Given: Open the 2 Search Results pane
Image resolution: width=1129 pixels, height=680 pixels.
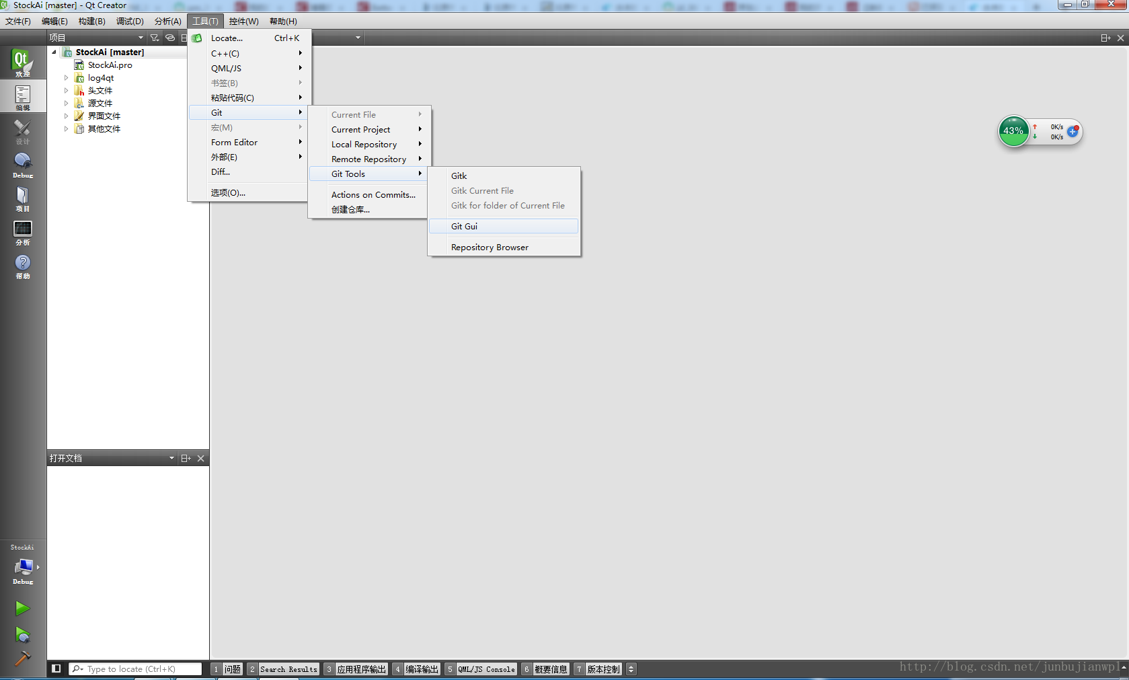Looking at the screenshot, I should click(283, 669).
